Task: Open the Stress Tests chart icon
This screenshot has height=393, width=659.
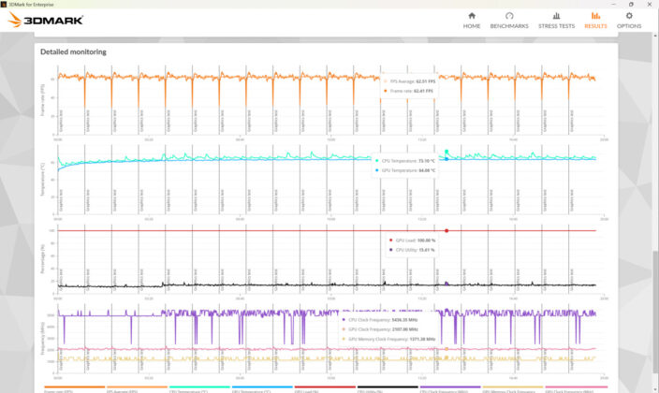Action: click(x=556, y=16)
